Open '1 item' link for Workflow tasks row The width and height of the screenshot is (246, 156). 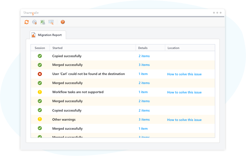click(x=143, y=92)
